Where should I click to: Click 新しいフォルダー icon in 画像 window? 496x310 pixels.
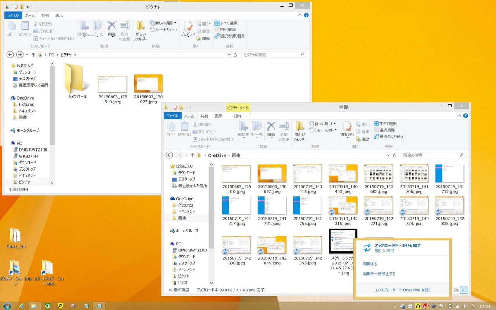[x=300, y=131]
